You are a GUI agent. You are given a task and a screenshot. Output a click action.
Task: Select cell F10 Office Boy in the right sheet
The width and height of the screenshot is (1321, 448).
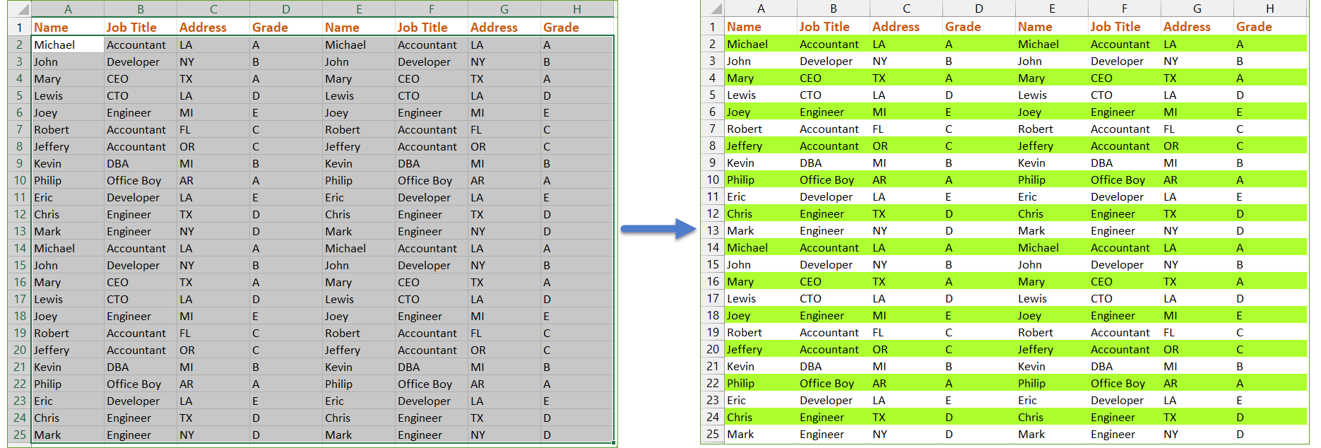[1125, 179]
